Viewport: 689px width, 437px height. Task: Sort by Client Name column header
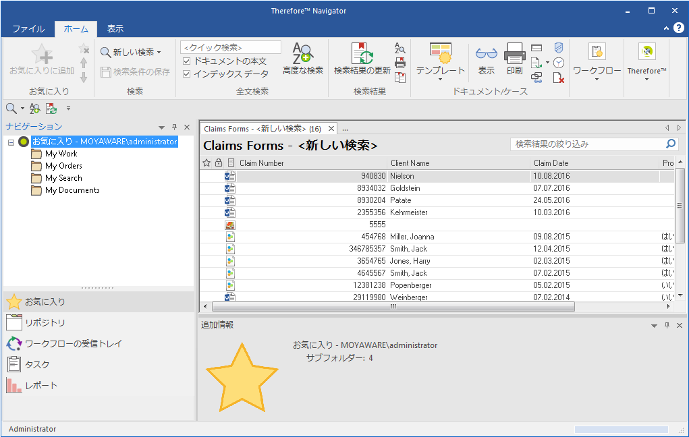[x=459, y=163]
